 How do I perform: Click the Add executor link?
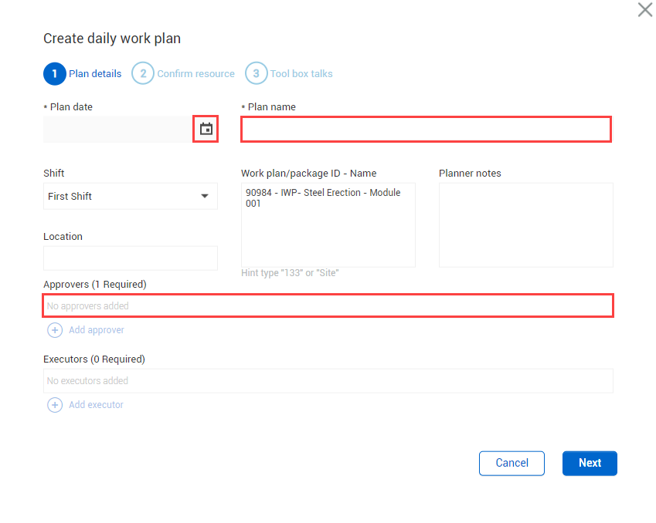coord(96,405)
